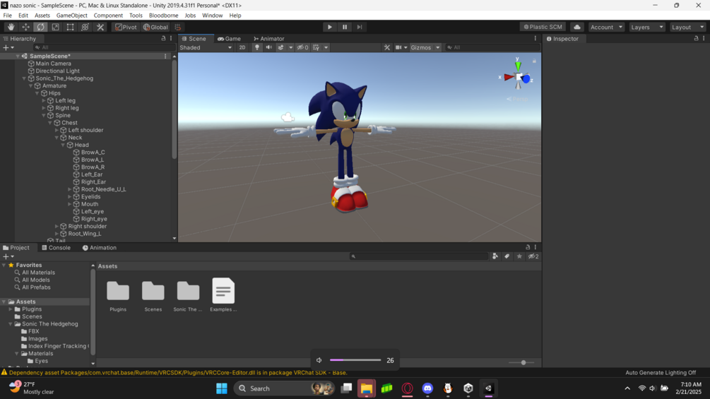Switch to the Animator tab
This screenshot has width=710, height=399.
click(x=269, y=39)
